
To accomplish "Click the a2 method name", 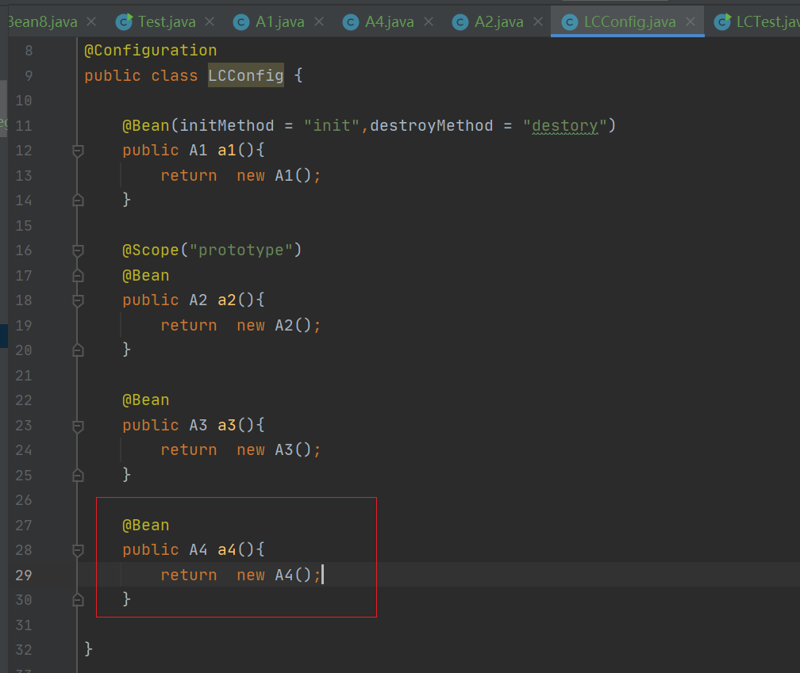I will pyautogui.click(x=227, y=300).
